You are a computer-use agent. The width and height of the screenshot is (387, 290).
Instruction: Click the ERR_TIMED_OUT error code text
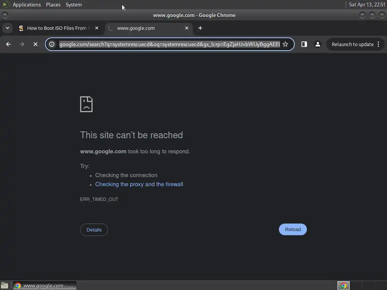[x=99, y=199]
